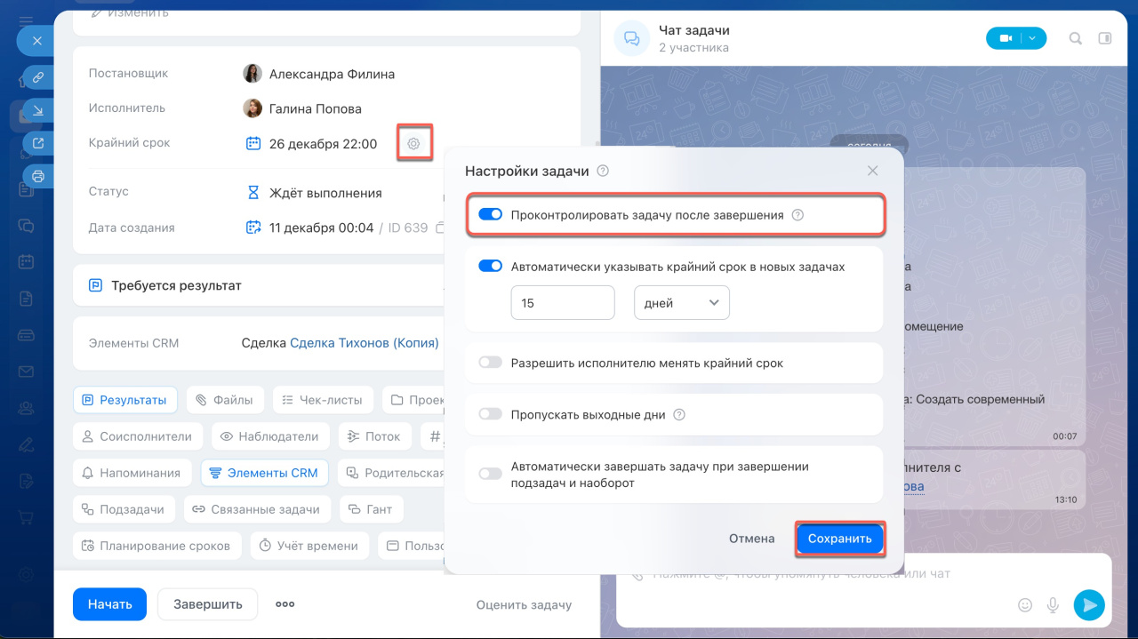Click the Сохранить button

(x=839, y=539)
